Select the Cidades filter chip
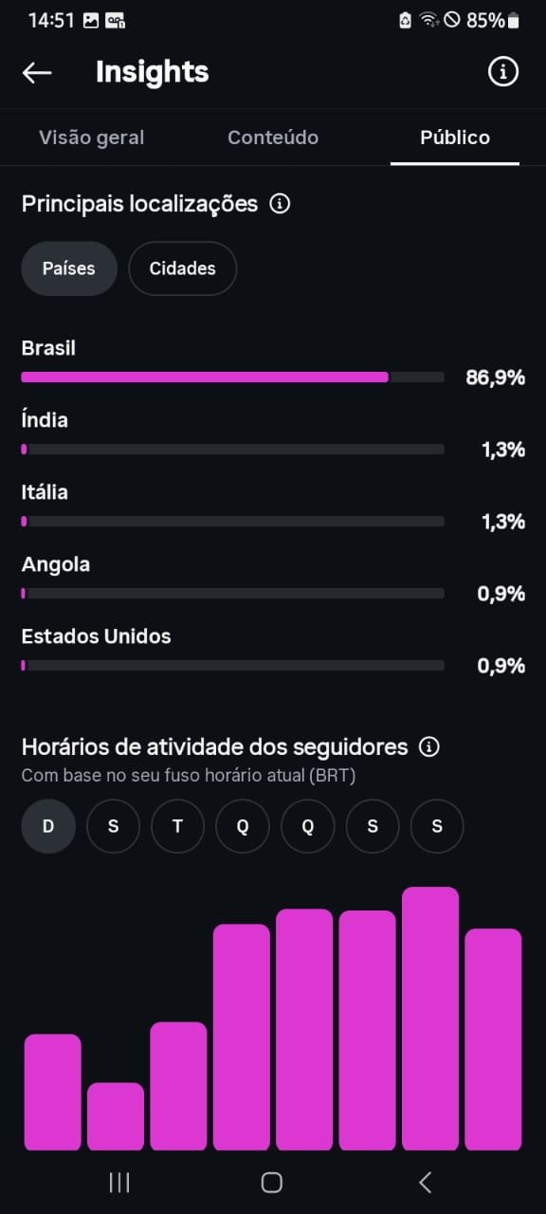 [183, 268]
